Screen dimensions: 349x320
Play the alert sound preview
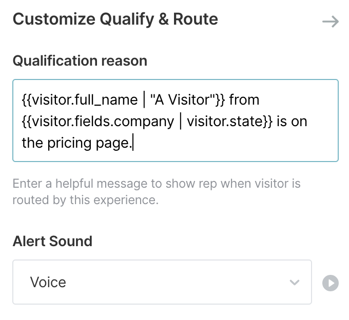(x=331, y=283)
